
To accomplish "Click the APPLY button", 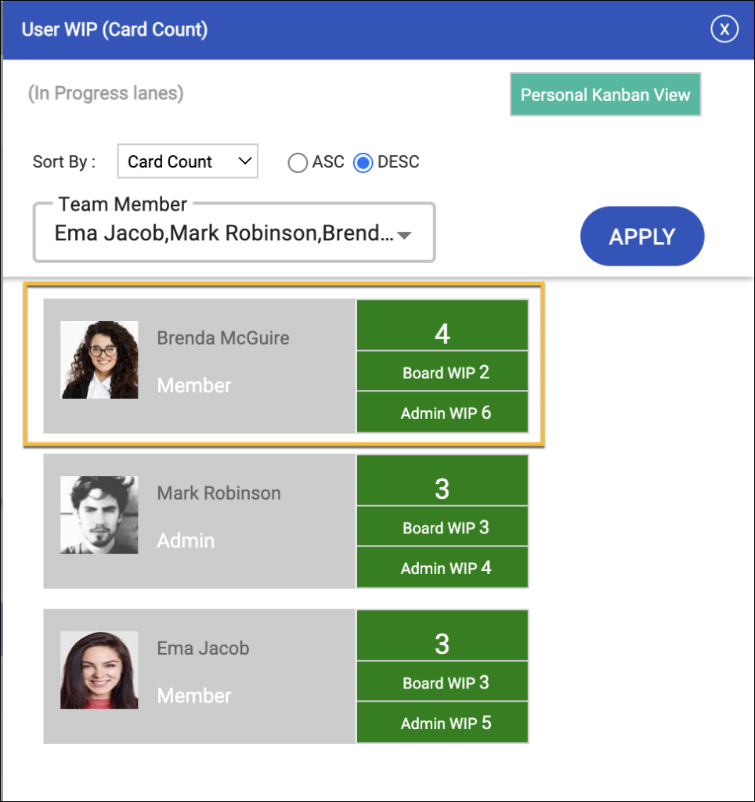I will [x=641, y=236].
